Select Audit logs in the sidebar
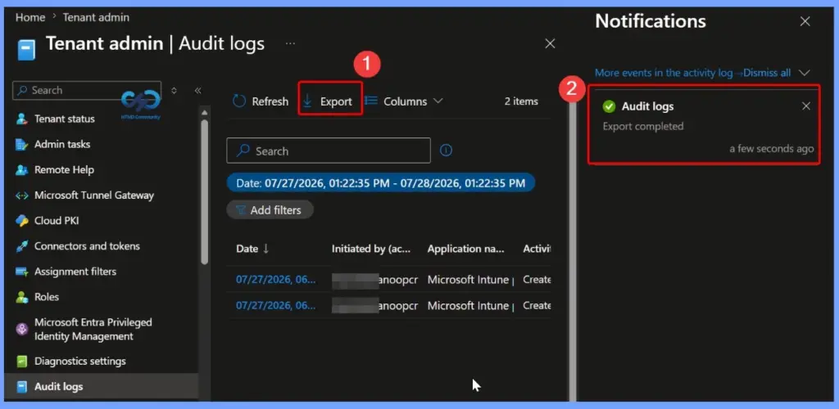This screenshot has width=839, height=409. [x=58, y=387]
